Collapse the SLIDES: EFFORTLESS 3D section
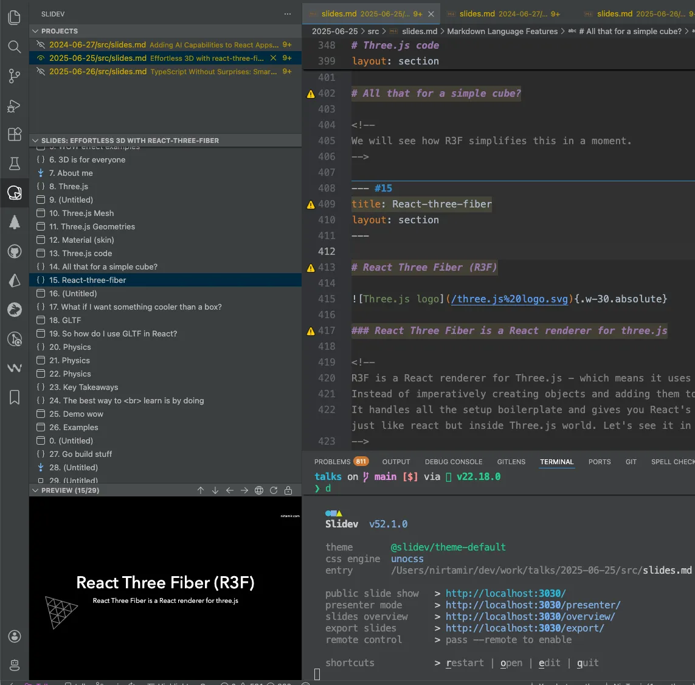The height and width of the screenshot is (685, 695). tap(35, 140)
